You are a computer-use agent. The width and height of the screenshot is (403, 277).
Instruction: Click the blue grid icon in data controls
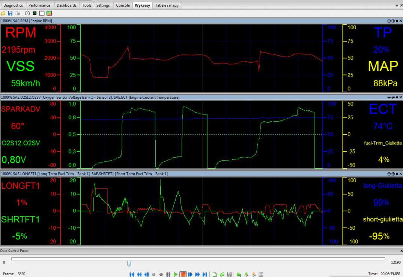pos(261,274)
